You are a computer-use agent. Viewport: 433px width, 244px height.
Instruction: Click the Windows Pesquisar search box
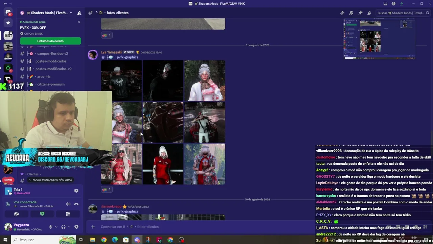point(43,240)
